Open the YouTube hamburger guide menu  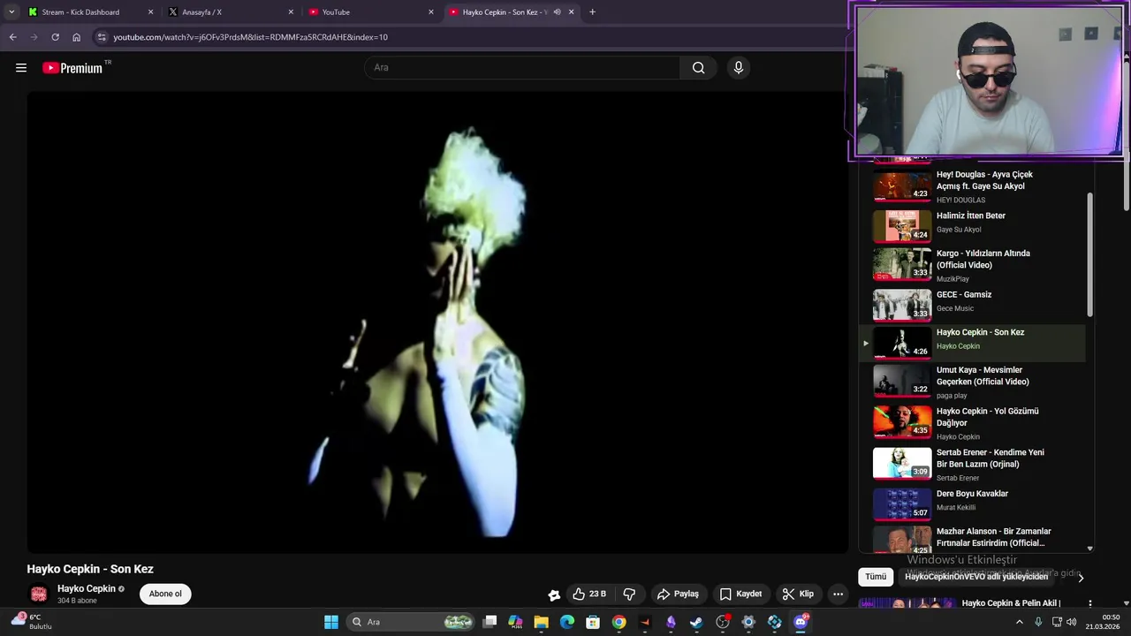pos(21,68)
